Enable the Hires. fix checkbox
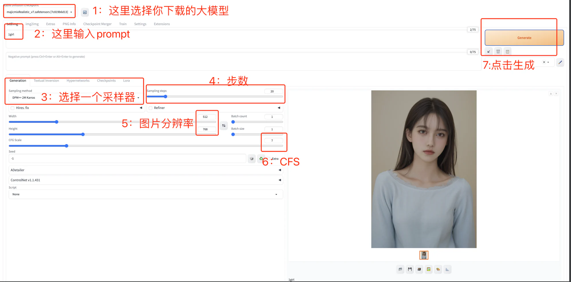Screen dimensions: 571x282 click(13, 108)
